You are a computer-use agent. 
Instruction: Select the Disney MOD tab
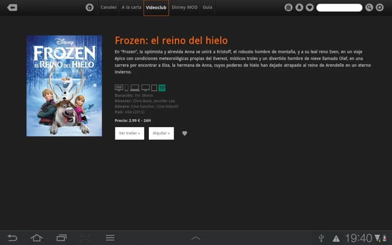point(184,7)
